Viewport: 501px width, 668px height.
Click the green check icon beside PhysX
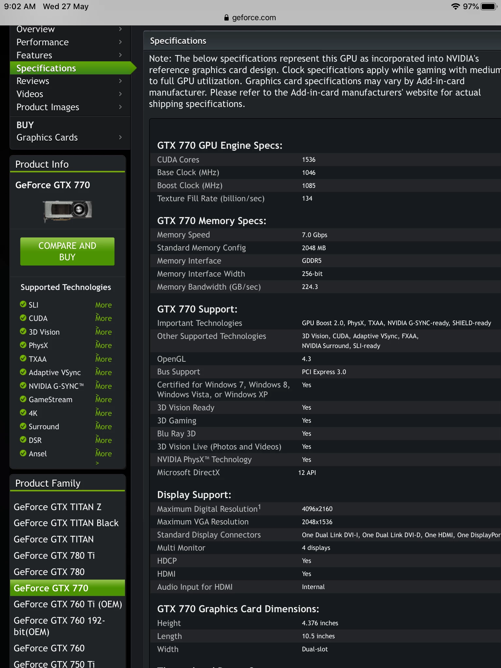point(23,345)
